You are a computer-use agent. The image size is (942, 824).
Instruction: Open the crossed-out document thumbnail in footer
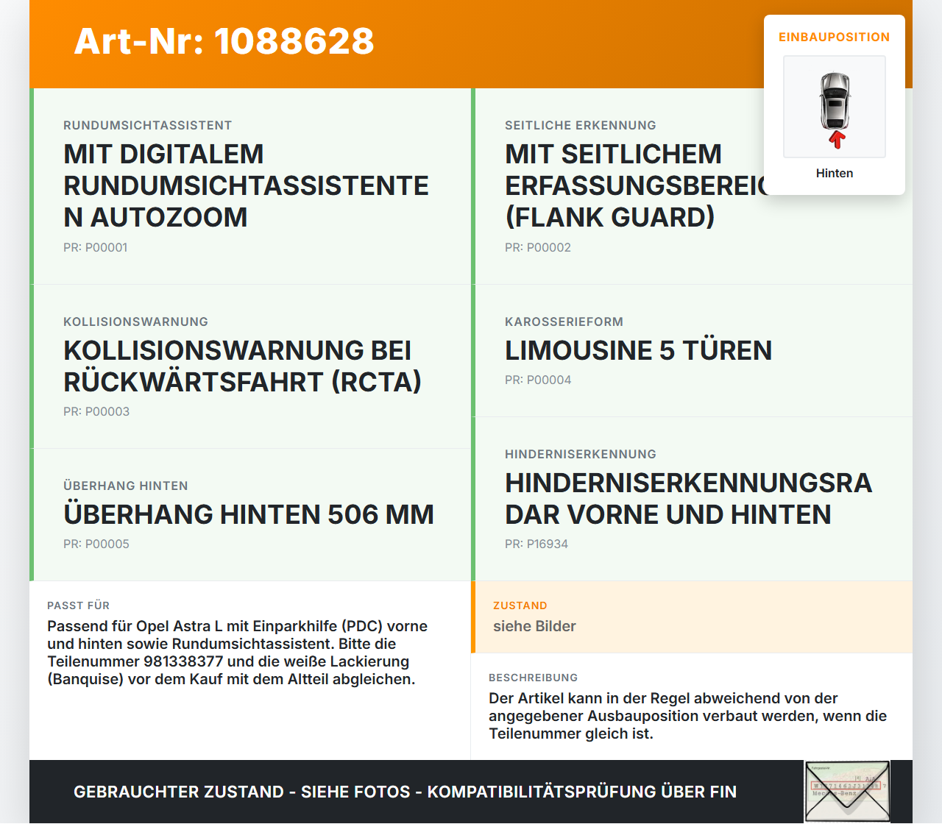(847, 792)
